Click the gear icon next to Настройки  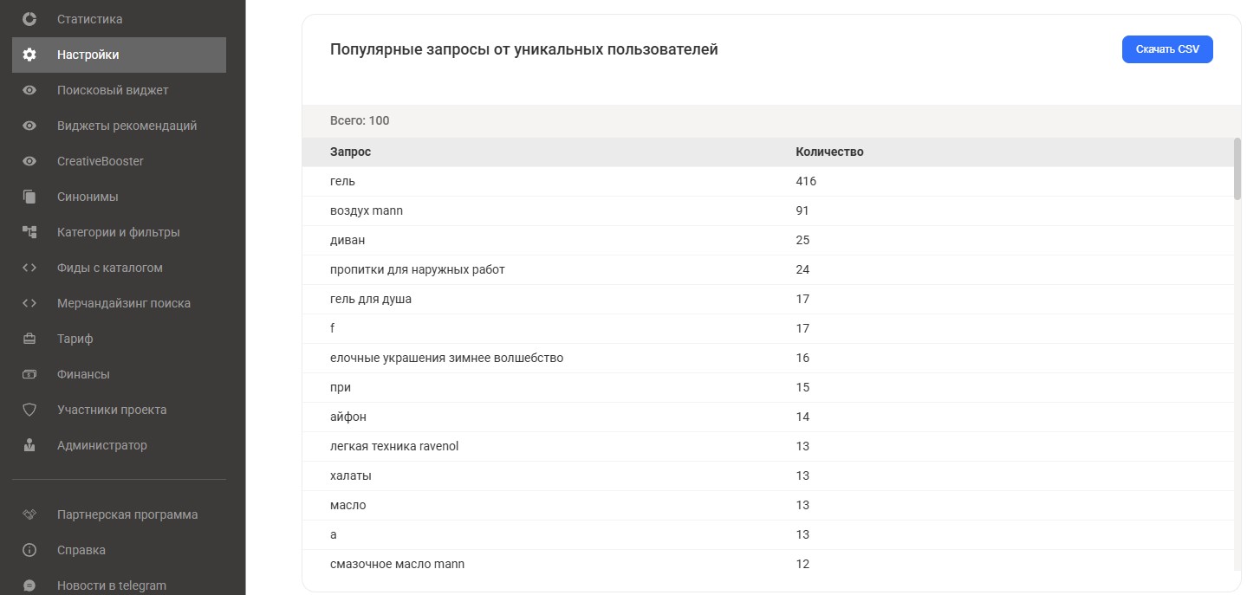point(29,54)
